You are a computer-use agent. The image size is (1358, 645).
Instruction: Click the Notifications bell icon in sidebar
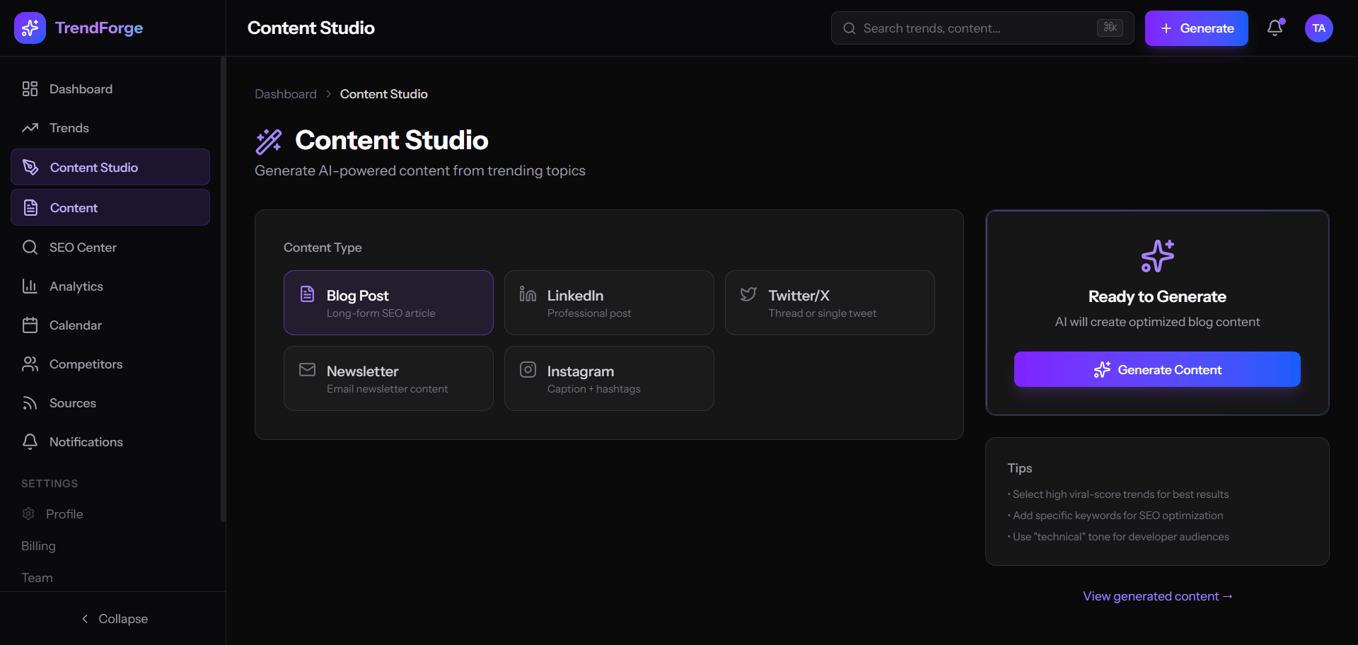(x=30, y=442)
